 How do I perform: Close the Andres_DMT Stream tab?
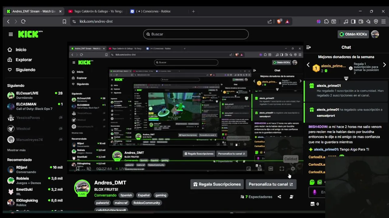[60, 12]
